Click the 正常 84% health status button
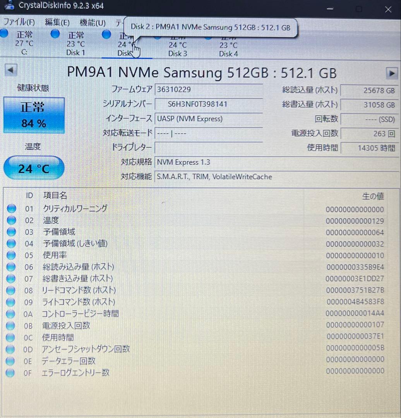The image size is (401, 418). (34, 115)
